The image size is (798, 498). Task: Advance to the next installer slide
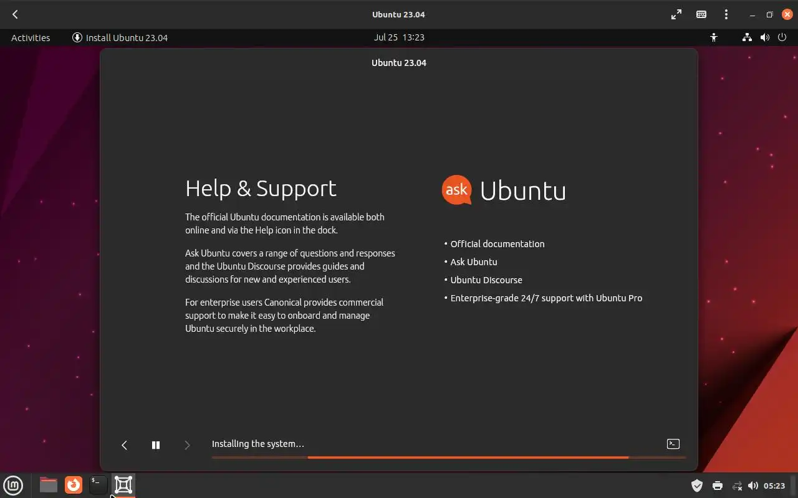tap(187, 444)
